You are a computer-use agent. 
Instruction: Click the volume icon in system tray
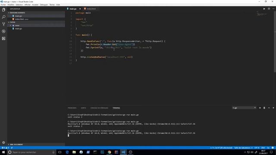252,152
